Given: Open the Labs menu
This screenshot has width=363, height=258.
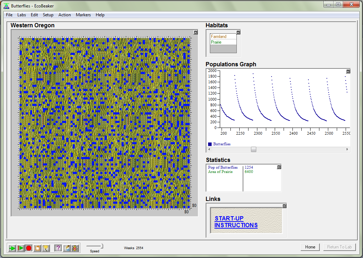Looking at the screenshot, I should point(22,15).
